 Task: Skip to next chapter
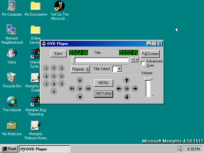(88, 89)
